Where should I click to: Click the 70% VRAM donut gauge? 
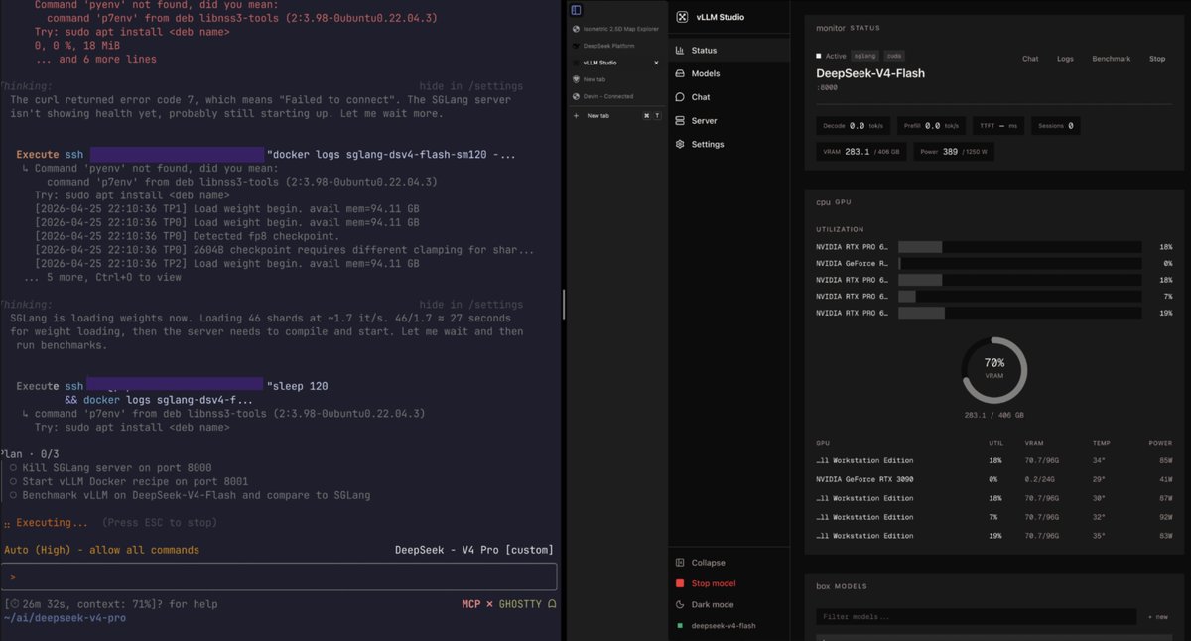point(994,370)
